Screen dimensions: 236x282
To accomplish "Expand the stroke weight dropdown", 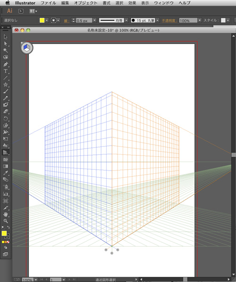I will pyautogui.click(x=94, y=20).
